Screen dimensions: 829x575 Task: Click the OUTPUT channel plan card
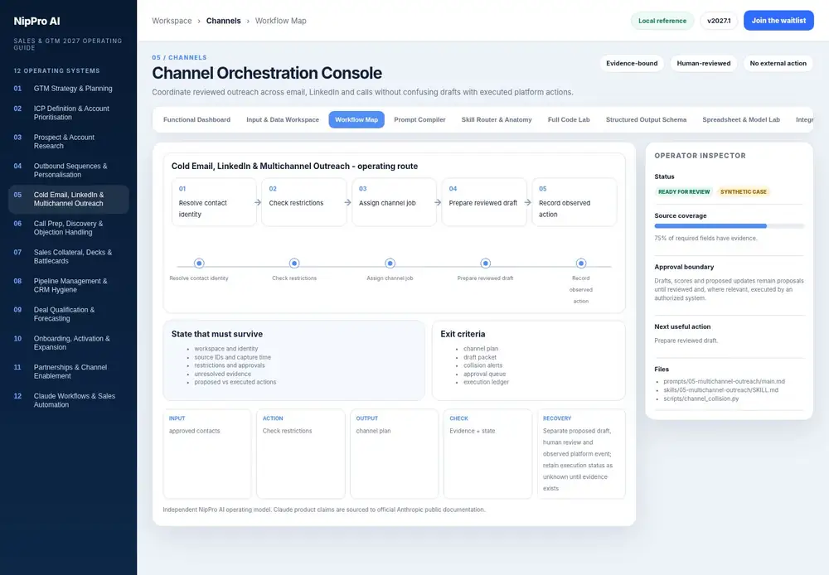point(395,454)
